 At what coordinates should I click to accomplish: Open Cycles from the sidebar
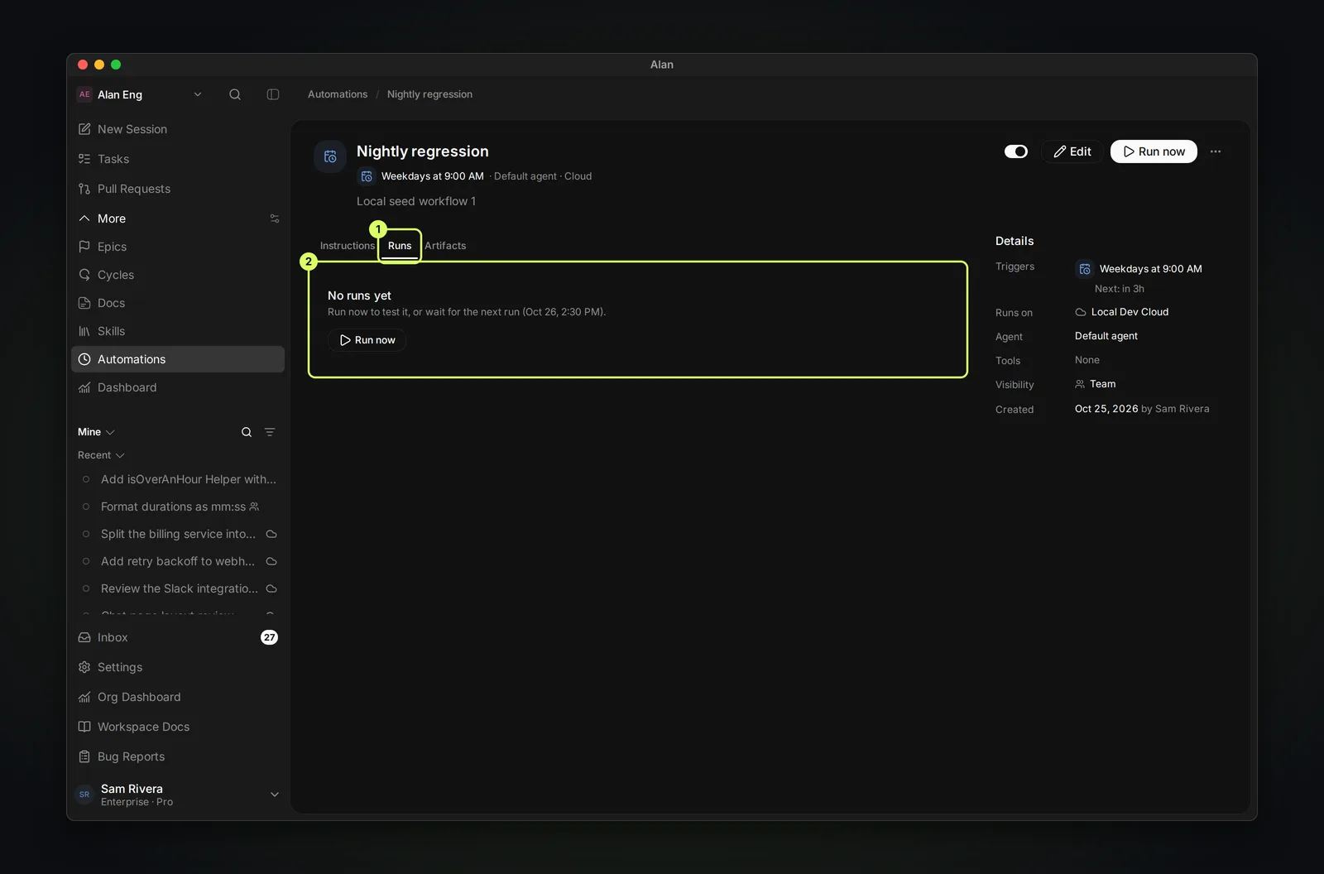[x=178, y=275]
